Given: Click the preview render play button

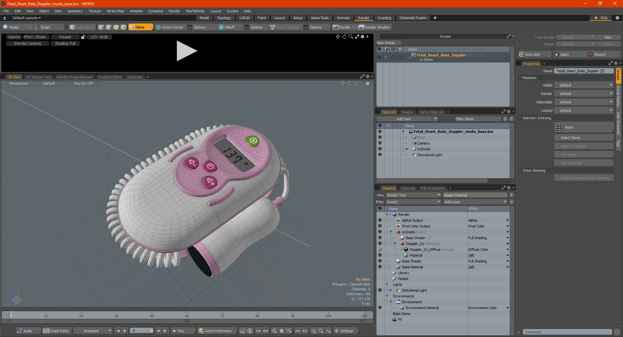Looking at the screenshot, I should (x=187, y=51).
